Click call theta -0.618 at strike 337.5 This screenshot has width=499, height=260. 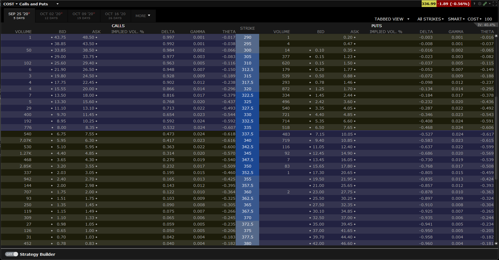click(x=229, y=134)
